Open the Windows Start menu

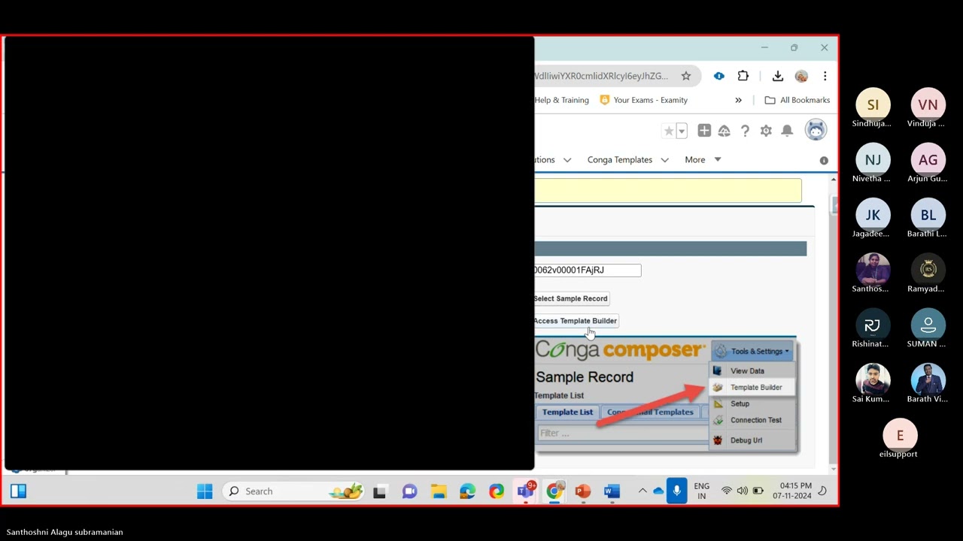point(205,491)
